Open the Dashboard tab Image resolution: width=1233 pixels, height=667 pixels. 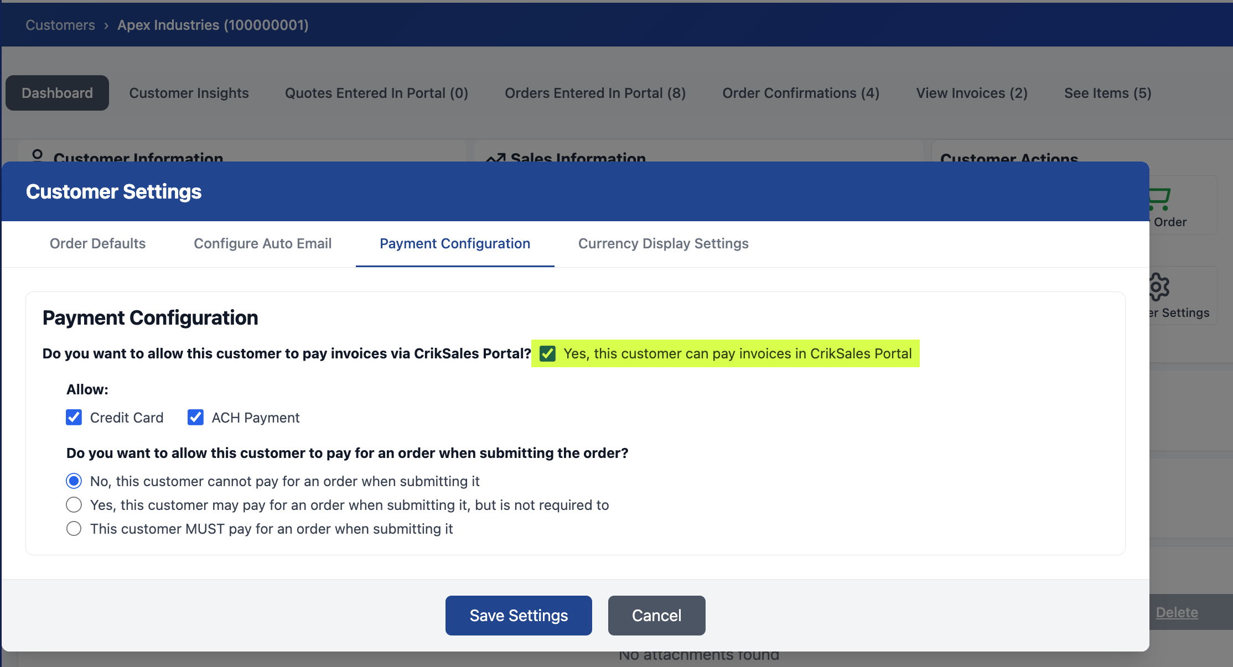[x=57, y=93]
